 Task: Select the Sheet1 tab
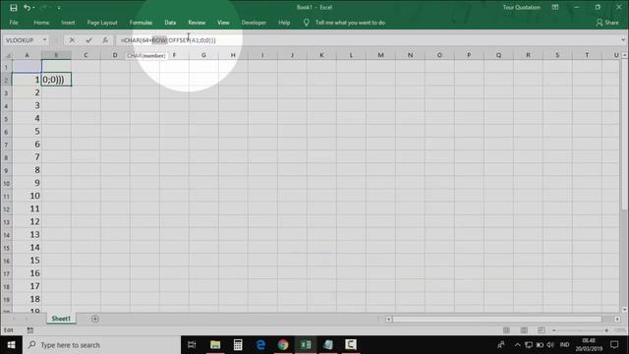[x=61, y=319]
